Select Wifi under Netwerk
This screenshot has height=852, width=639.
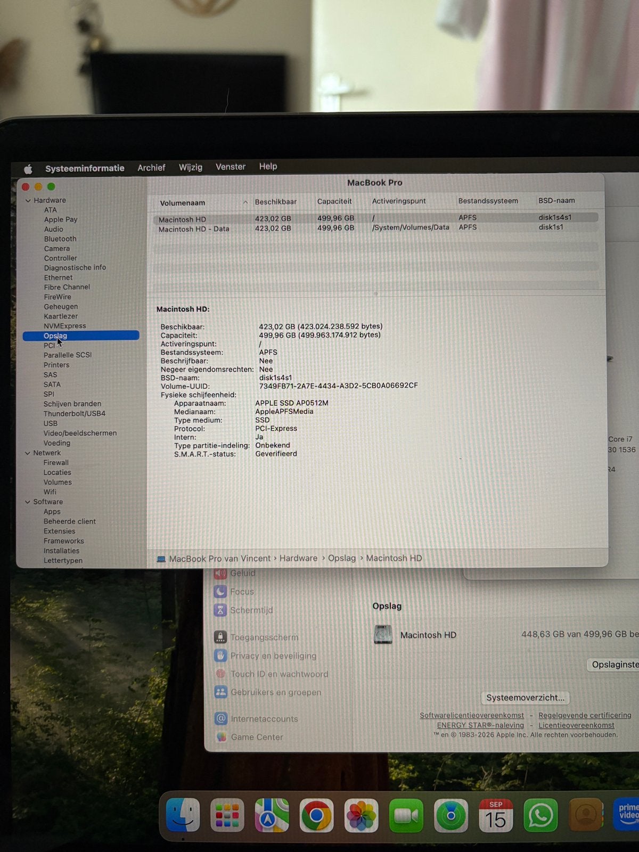pos(50,492)
